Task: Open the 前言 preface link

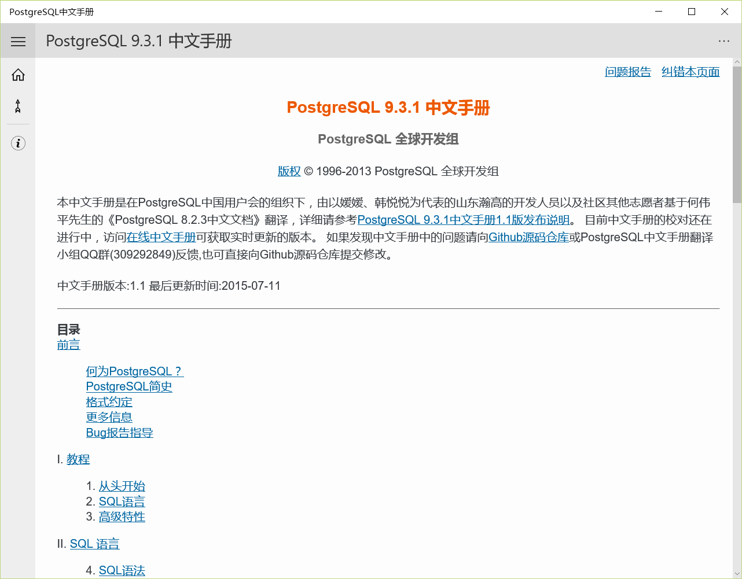Action: point(68,345)
